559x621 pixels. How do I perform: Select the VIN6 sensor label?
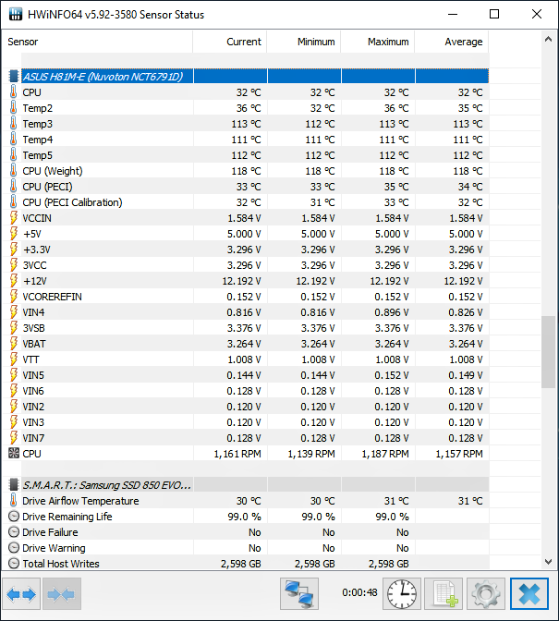33,391
